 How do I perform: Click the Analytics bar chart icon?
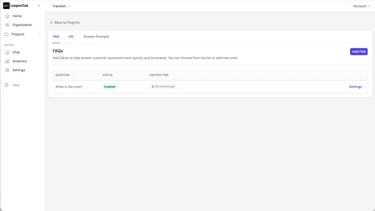7,61
